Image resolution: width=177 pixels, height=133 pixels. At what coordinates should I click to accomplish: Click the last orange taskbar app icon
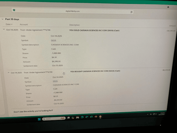click(100, 117)
